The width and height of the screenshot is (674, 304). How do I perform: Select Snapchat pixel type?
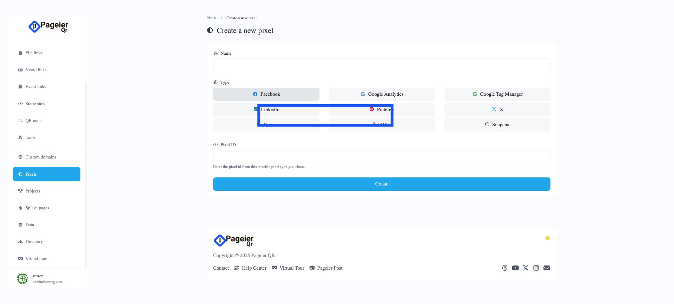tap(497, 125)
